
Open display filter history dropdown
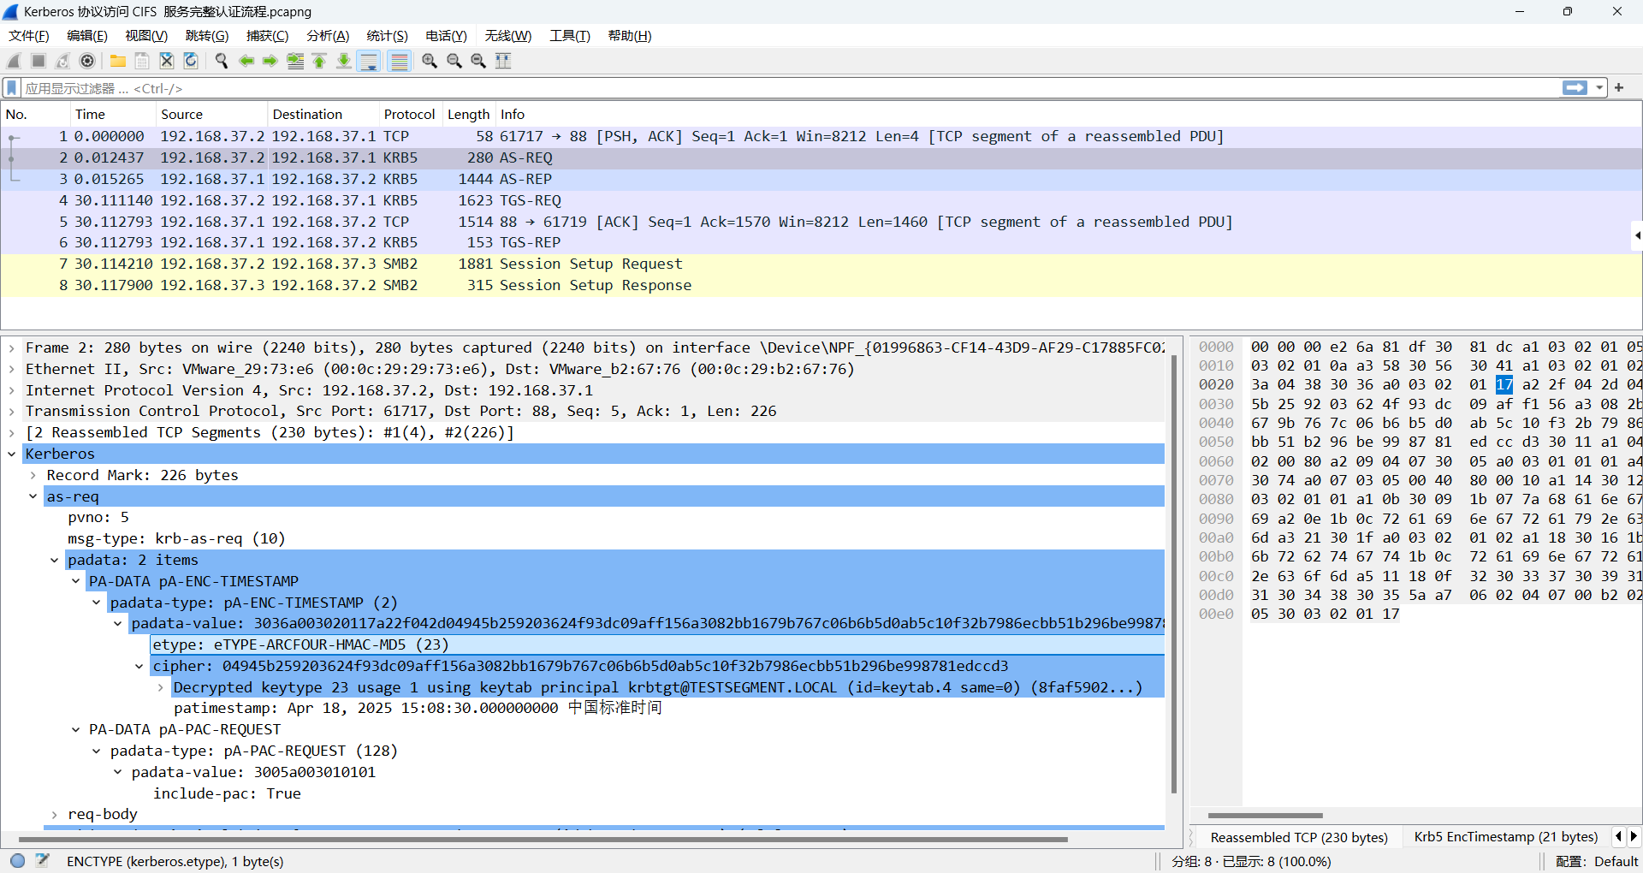click(1599, 88)
